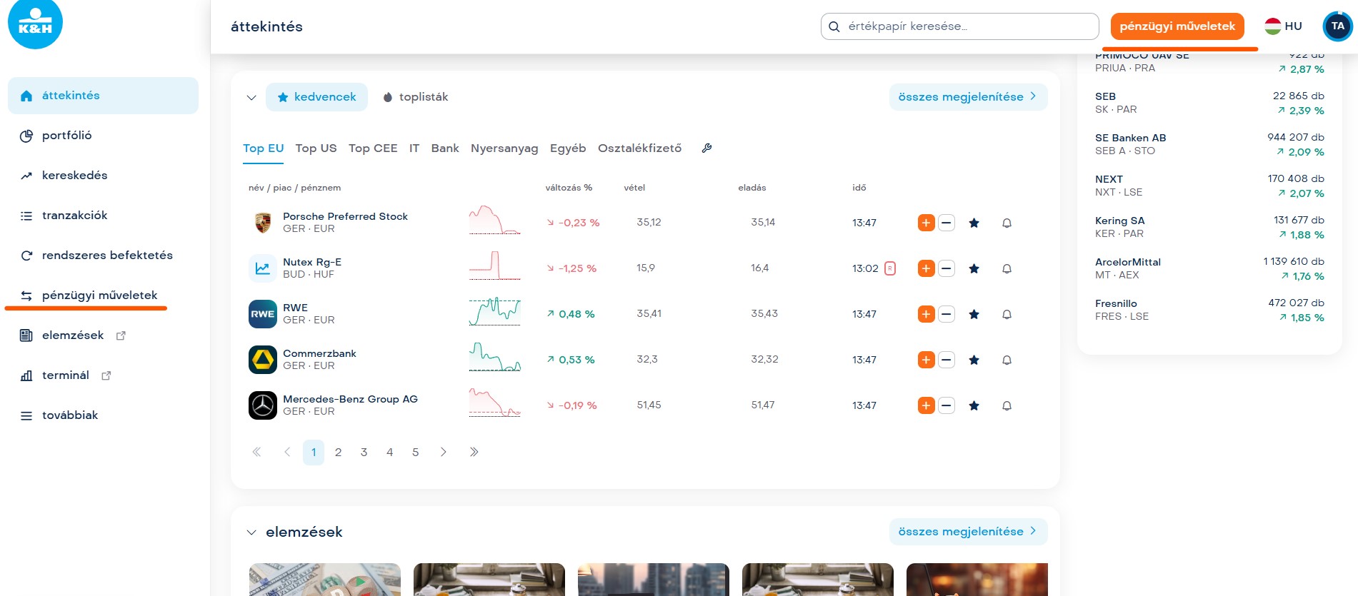
Task: Click the értékpapír keresése search field
Action: 959,26
